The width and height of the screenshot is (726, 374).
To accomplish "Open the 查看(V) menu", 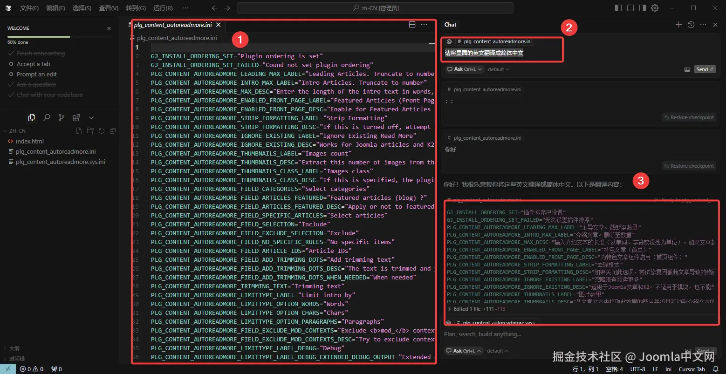I will 109,8.
